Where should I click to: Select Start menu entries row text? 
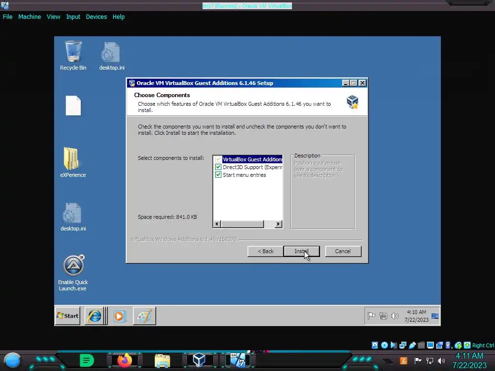[244, 175]
